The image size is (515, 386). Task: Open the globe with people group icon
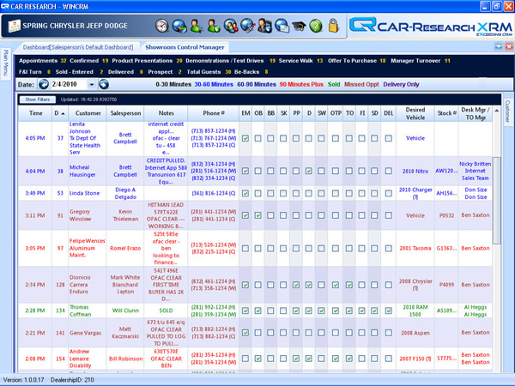tap(231, 26)
